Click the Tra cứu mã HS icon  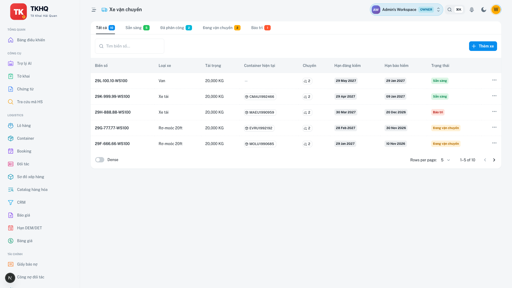11,102
